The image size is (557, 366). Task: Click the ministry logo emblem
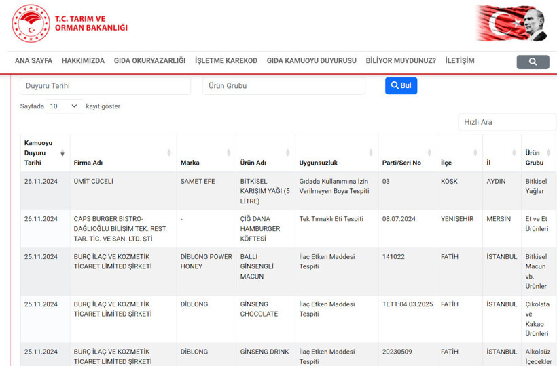tap(31, 24)
